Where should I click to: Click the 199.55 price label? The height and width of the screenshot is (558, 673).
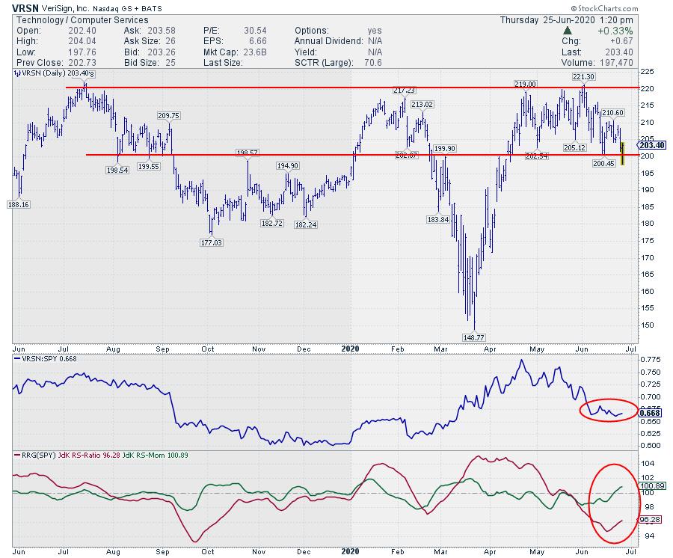(149, 166)
